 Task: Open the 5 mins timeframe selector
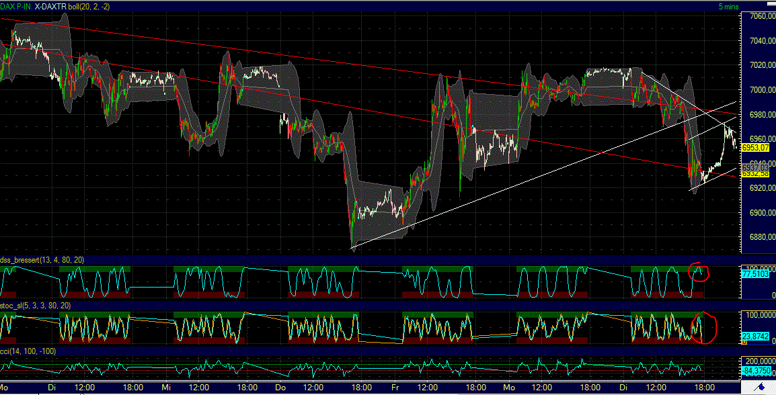pos(728,5)
